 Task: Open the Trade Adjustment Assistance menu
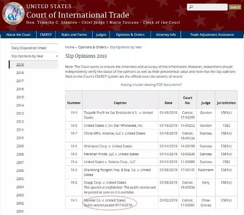coord(212,35)
